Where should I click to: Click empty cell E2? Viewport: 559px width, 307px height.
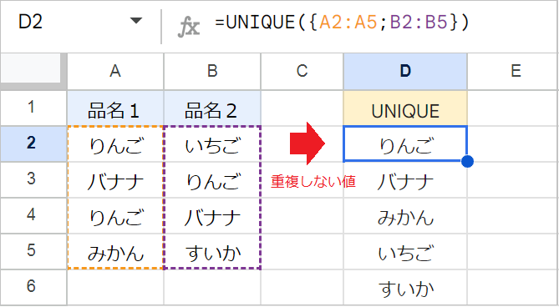point(513,143)
